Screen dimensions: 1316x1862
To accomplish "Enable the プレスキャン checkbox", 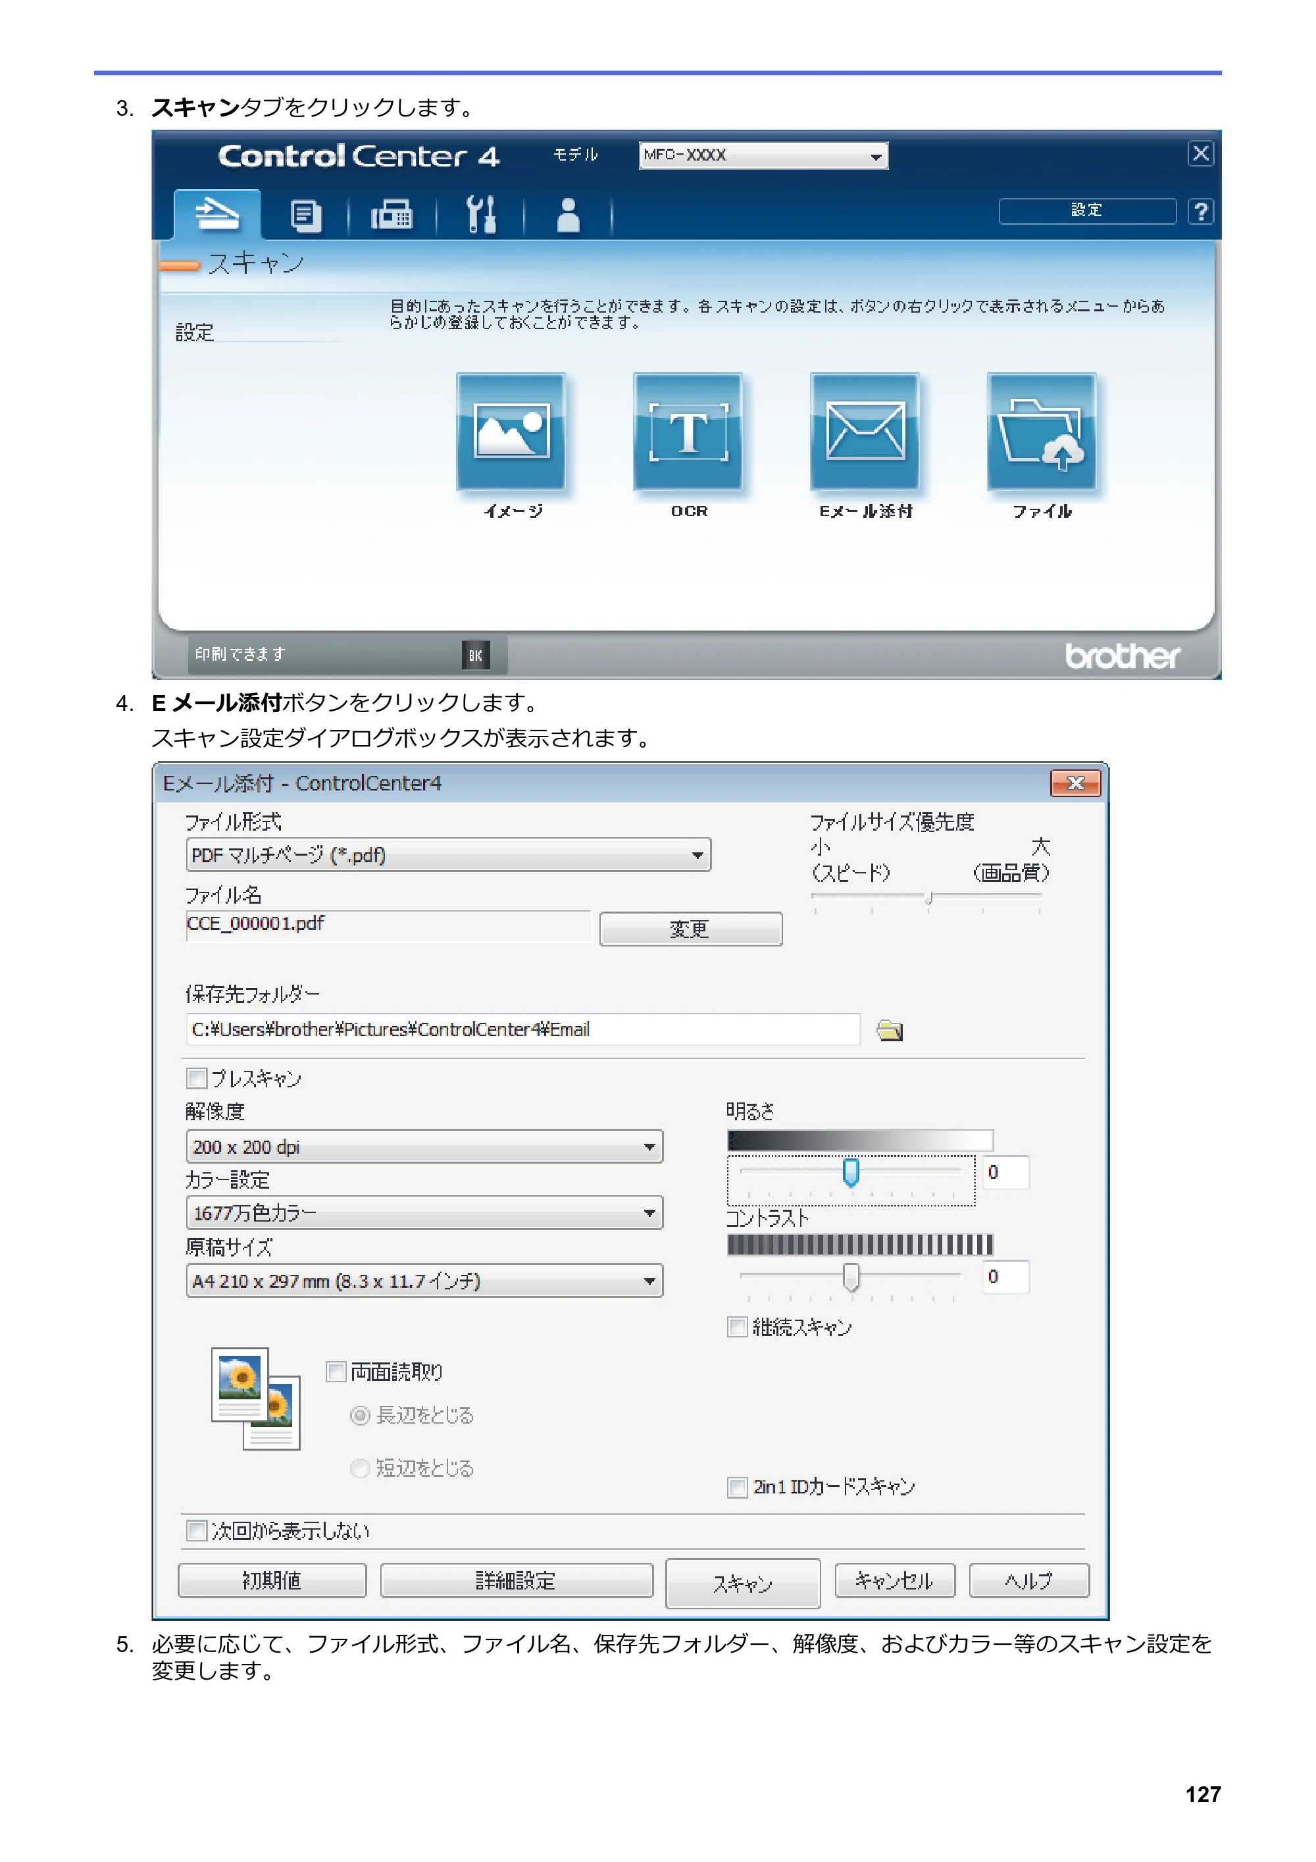I will coord(196,1079).
